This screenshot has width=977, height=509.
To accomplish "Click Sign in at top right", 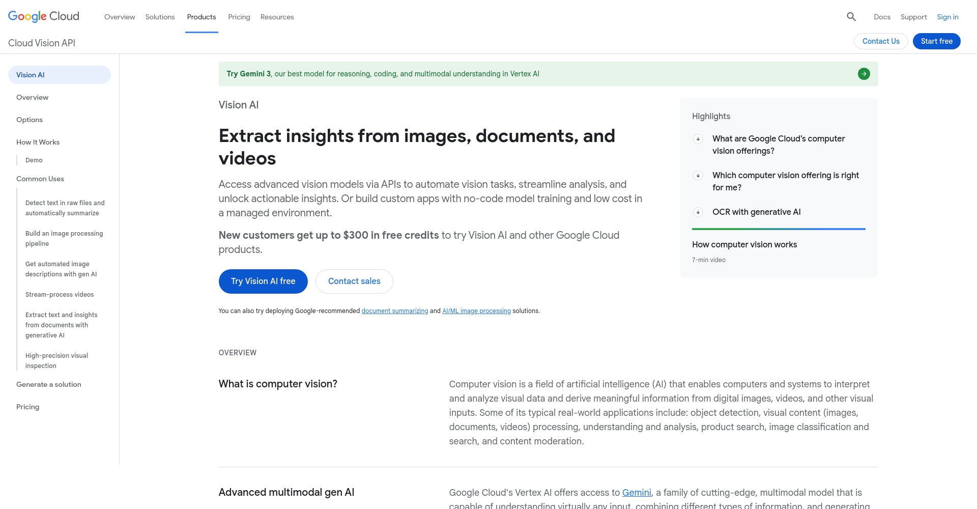I will (947, 17).
